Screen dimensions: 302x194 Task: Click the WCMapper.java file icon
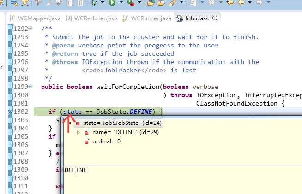(13, 18)
